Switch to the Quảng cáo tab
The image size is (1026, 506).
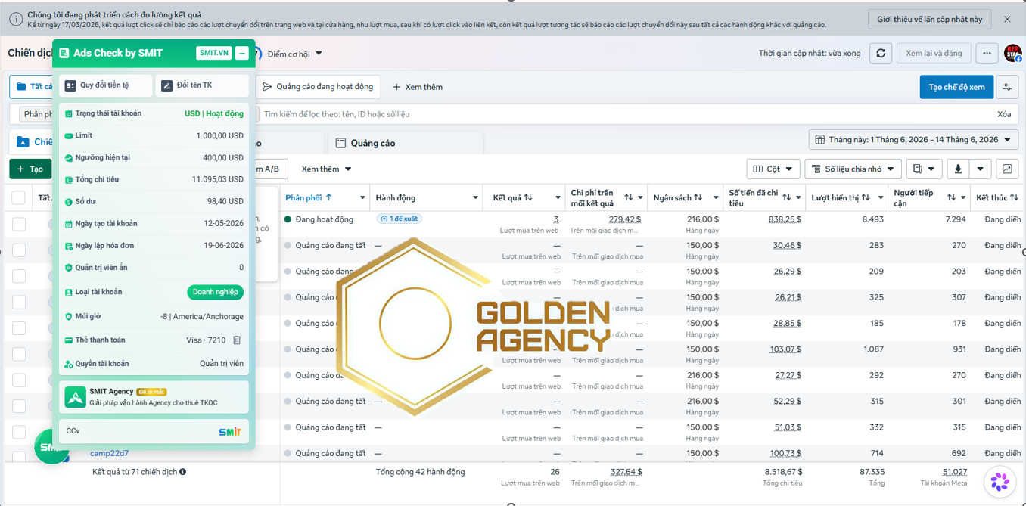click(x=405, y=143)
